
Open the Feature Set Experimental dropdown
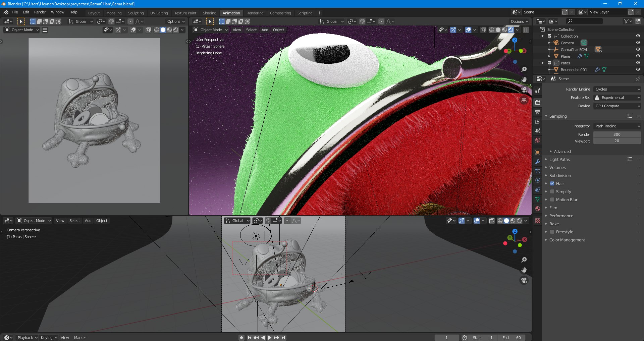[617, 98]
